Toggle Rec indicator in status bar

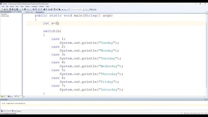[x=202, y=113]
